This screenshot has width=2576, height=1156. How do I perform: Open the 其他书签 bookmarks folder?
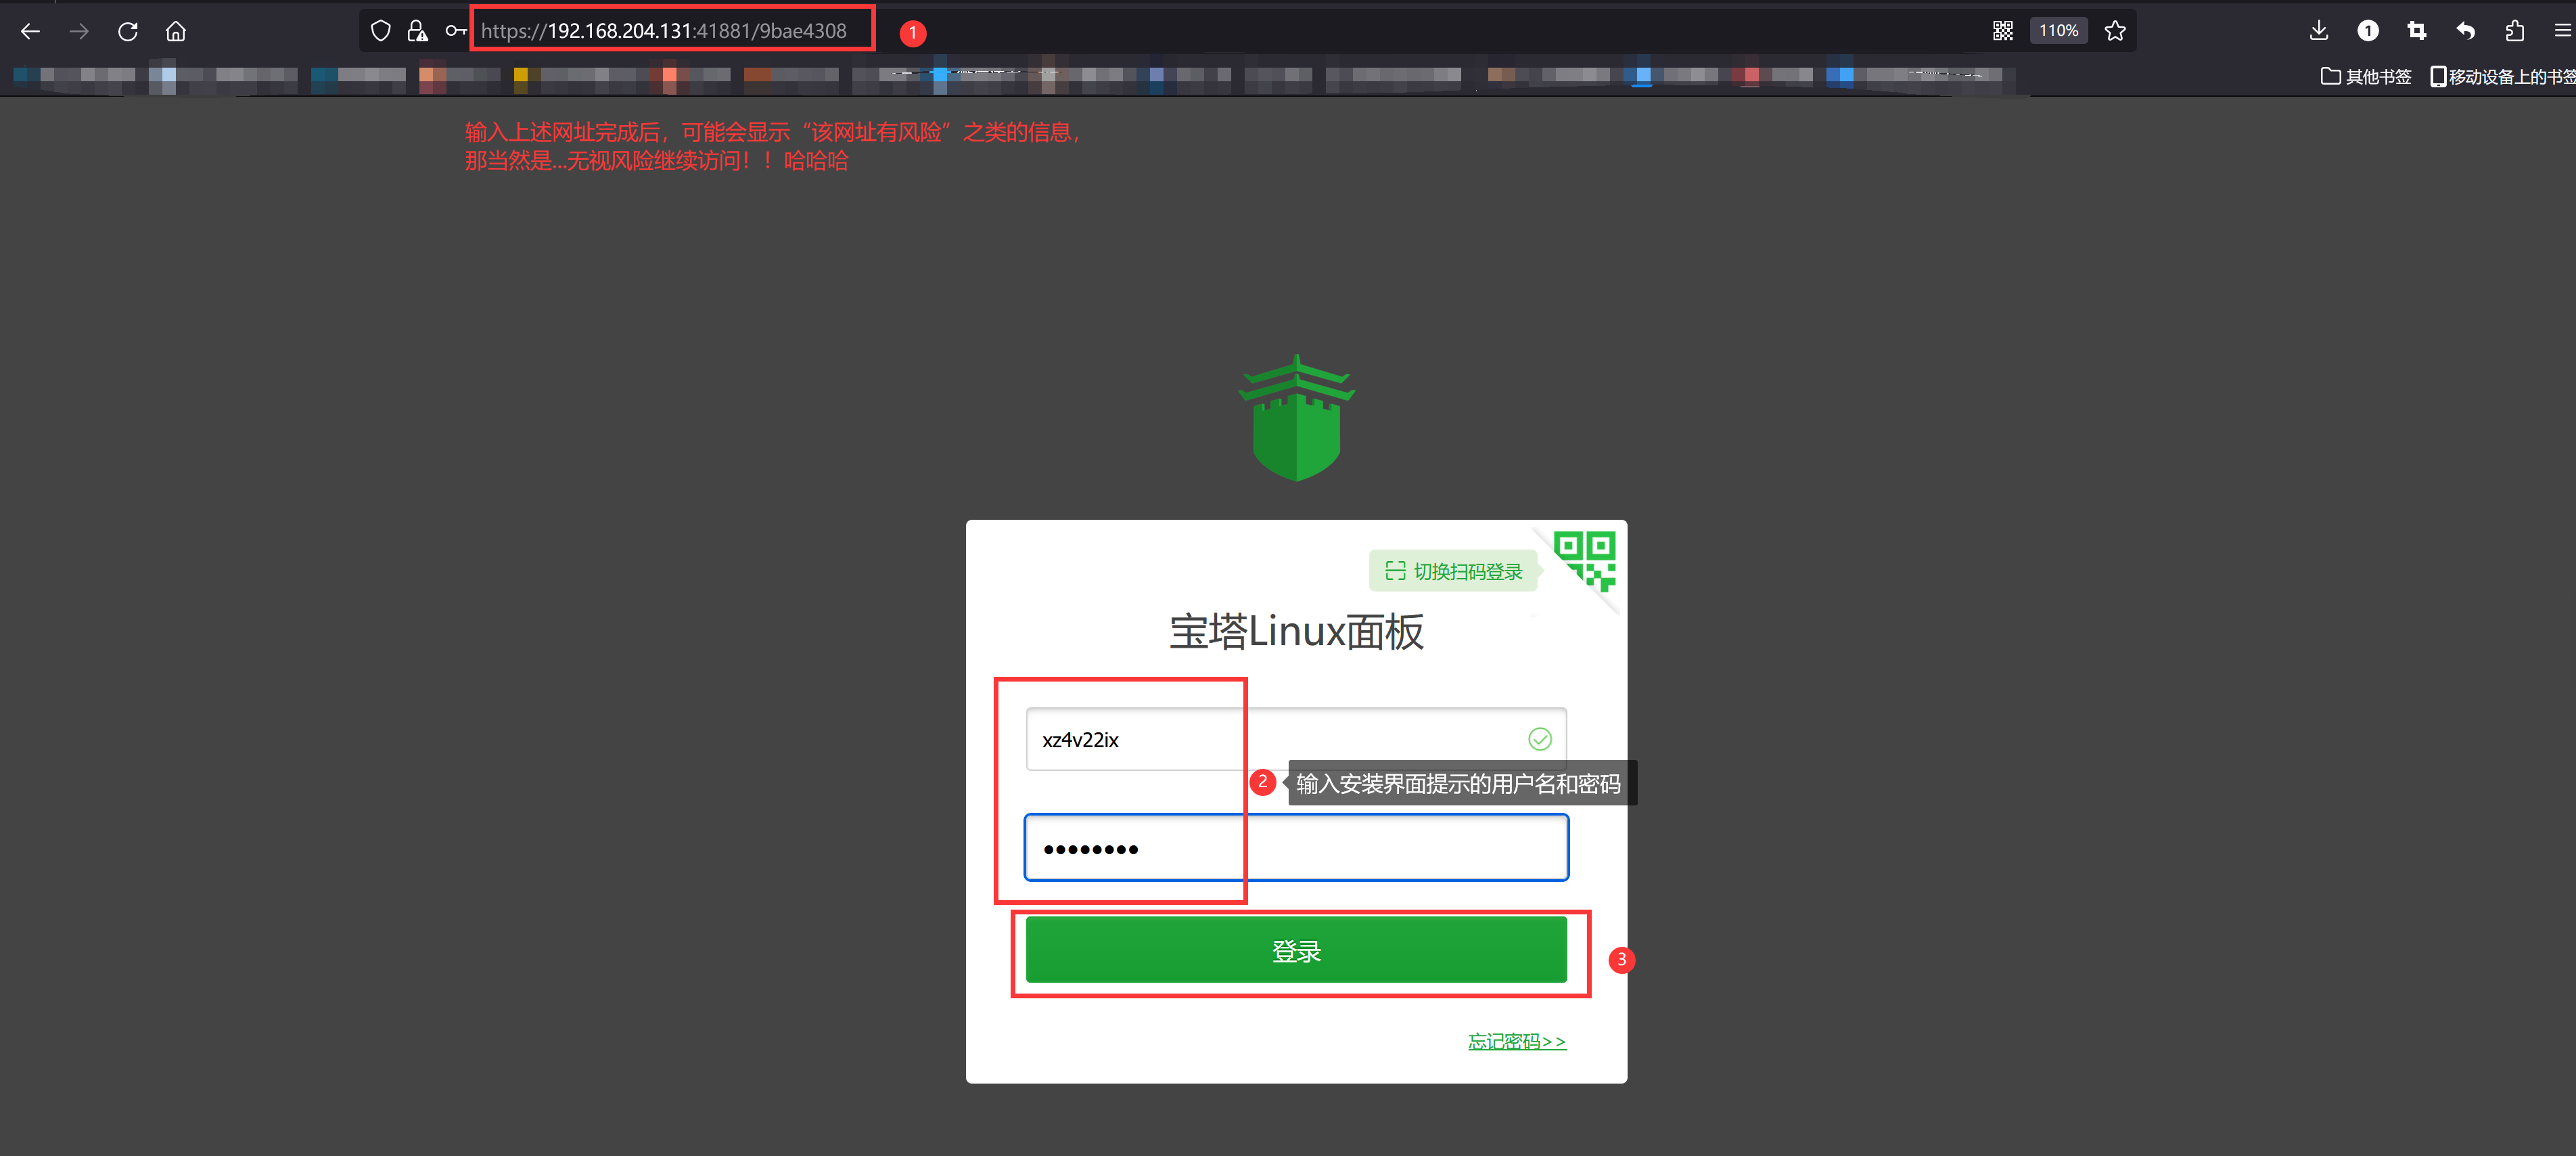pos(2366,76)
